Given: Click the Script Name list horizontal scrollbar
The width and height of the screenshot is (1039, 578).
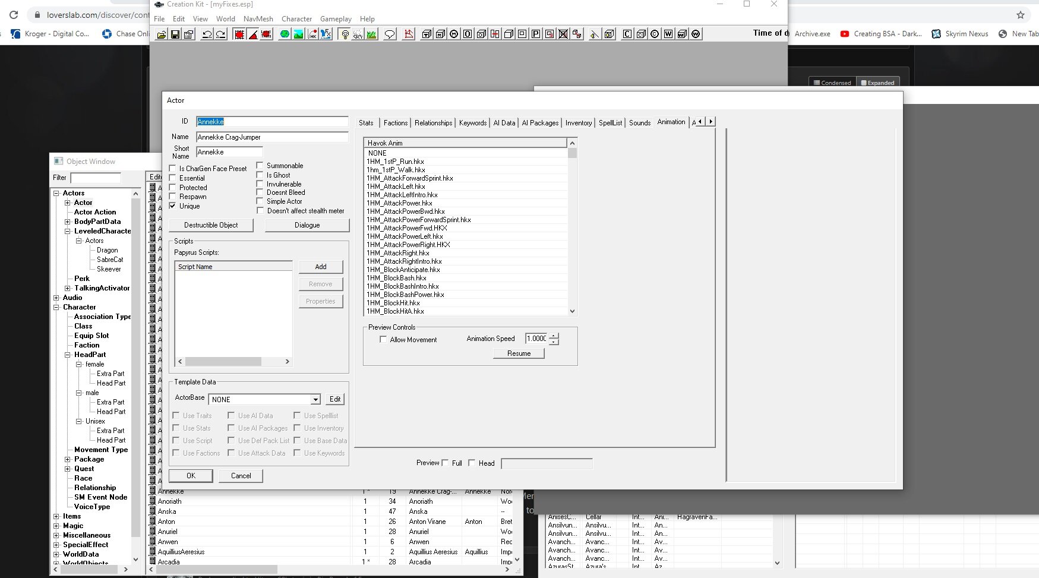Looking at the screenshot, I should [x=234, y=361].
